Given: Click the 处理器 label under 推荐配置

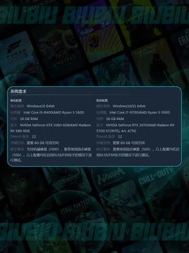Looking at the screenshot, I should coord(102,113).
